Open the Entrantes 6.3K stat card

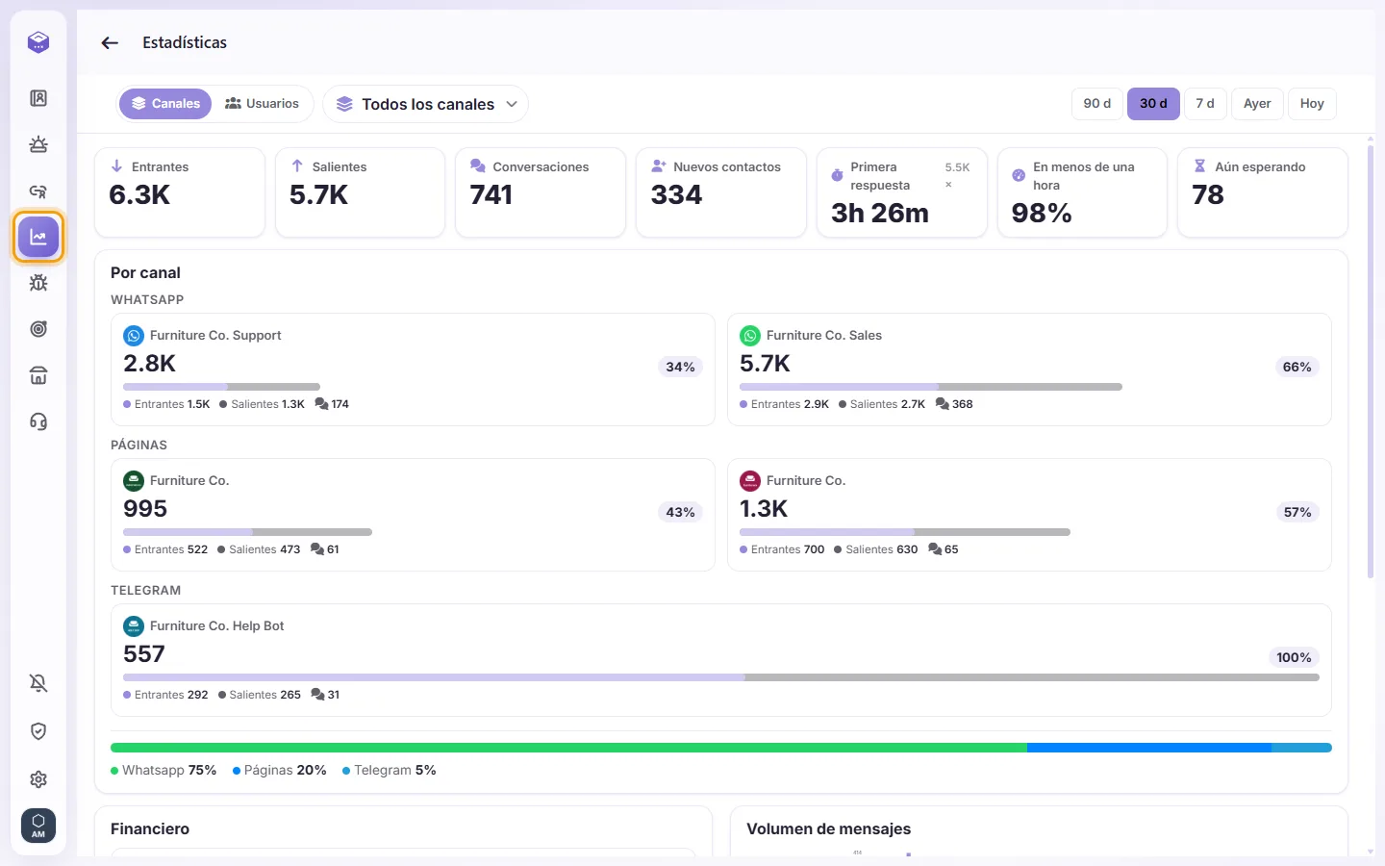click(x=180, y=192)
